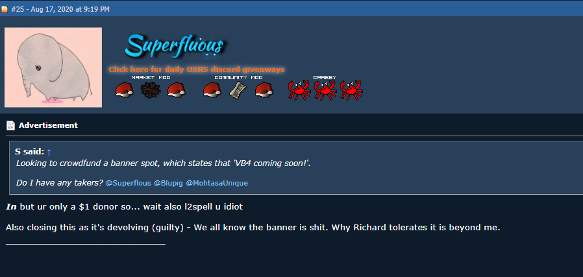Open the Superfluous username profile
Viewport: 583px width, 277px height.
click(174, 46)
